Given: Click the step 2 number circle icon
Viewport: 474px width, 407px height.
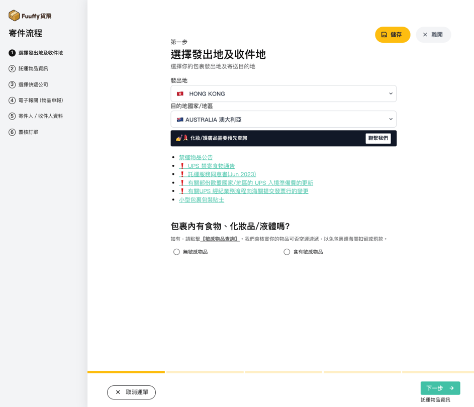Looking at the screenshot, I should 12,69.
